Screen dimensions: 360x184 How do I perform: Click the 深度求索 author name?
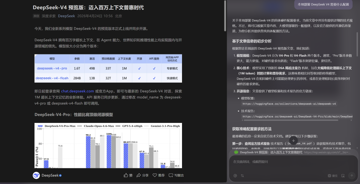pos(48,16)
